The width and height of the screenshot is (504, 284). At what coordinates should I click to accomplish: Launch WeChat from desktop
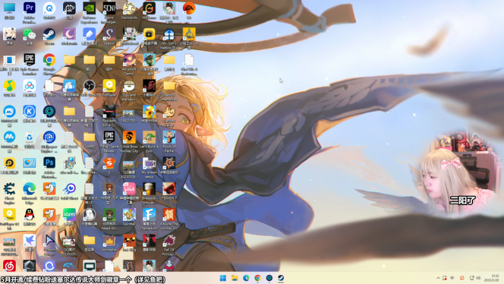pyautogui.click(x=29, y=37)
